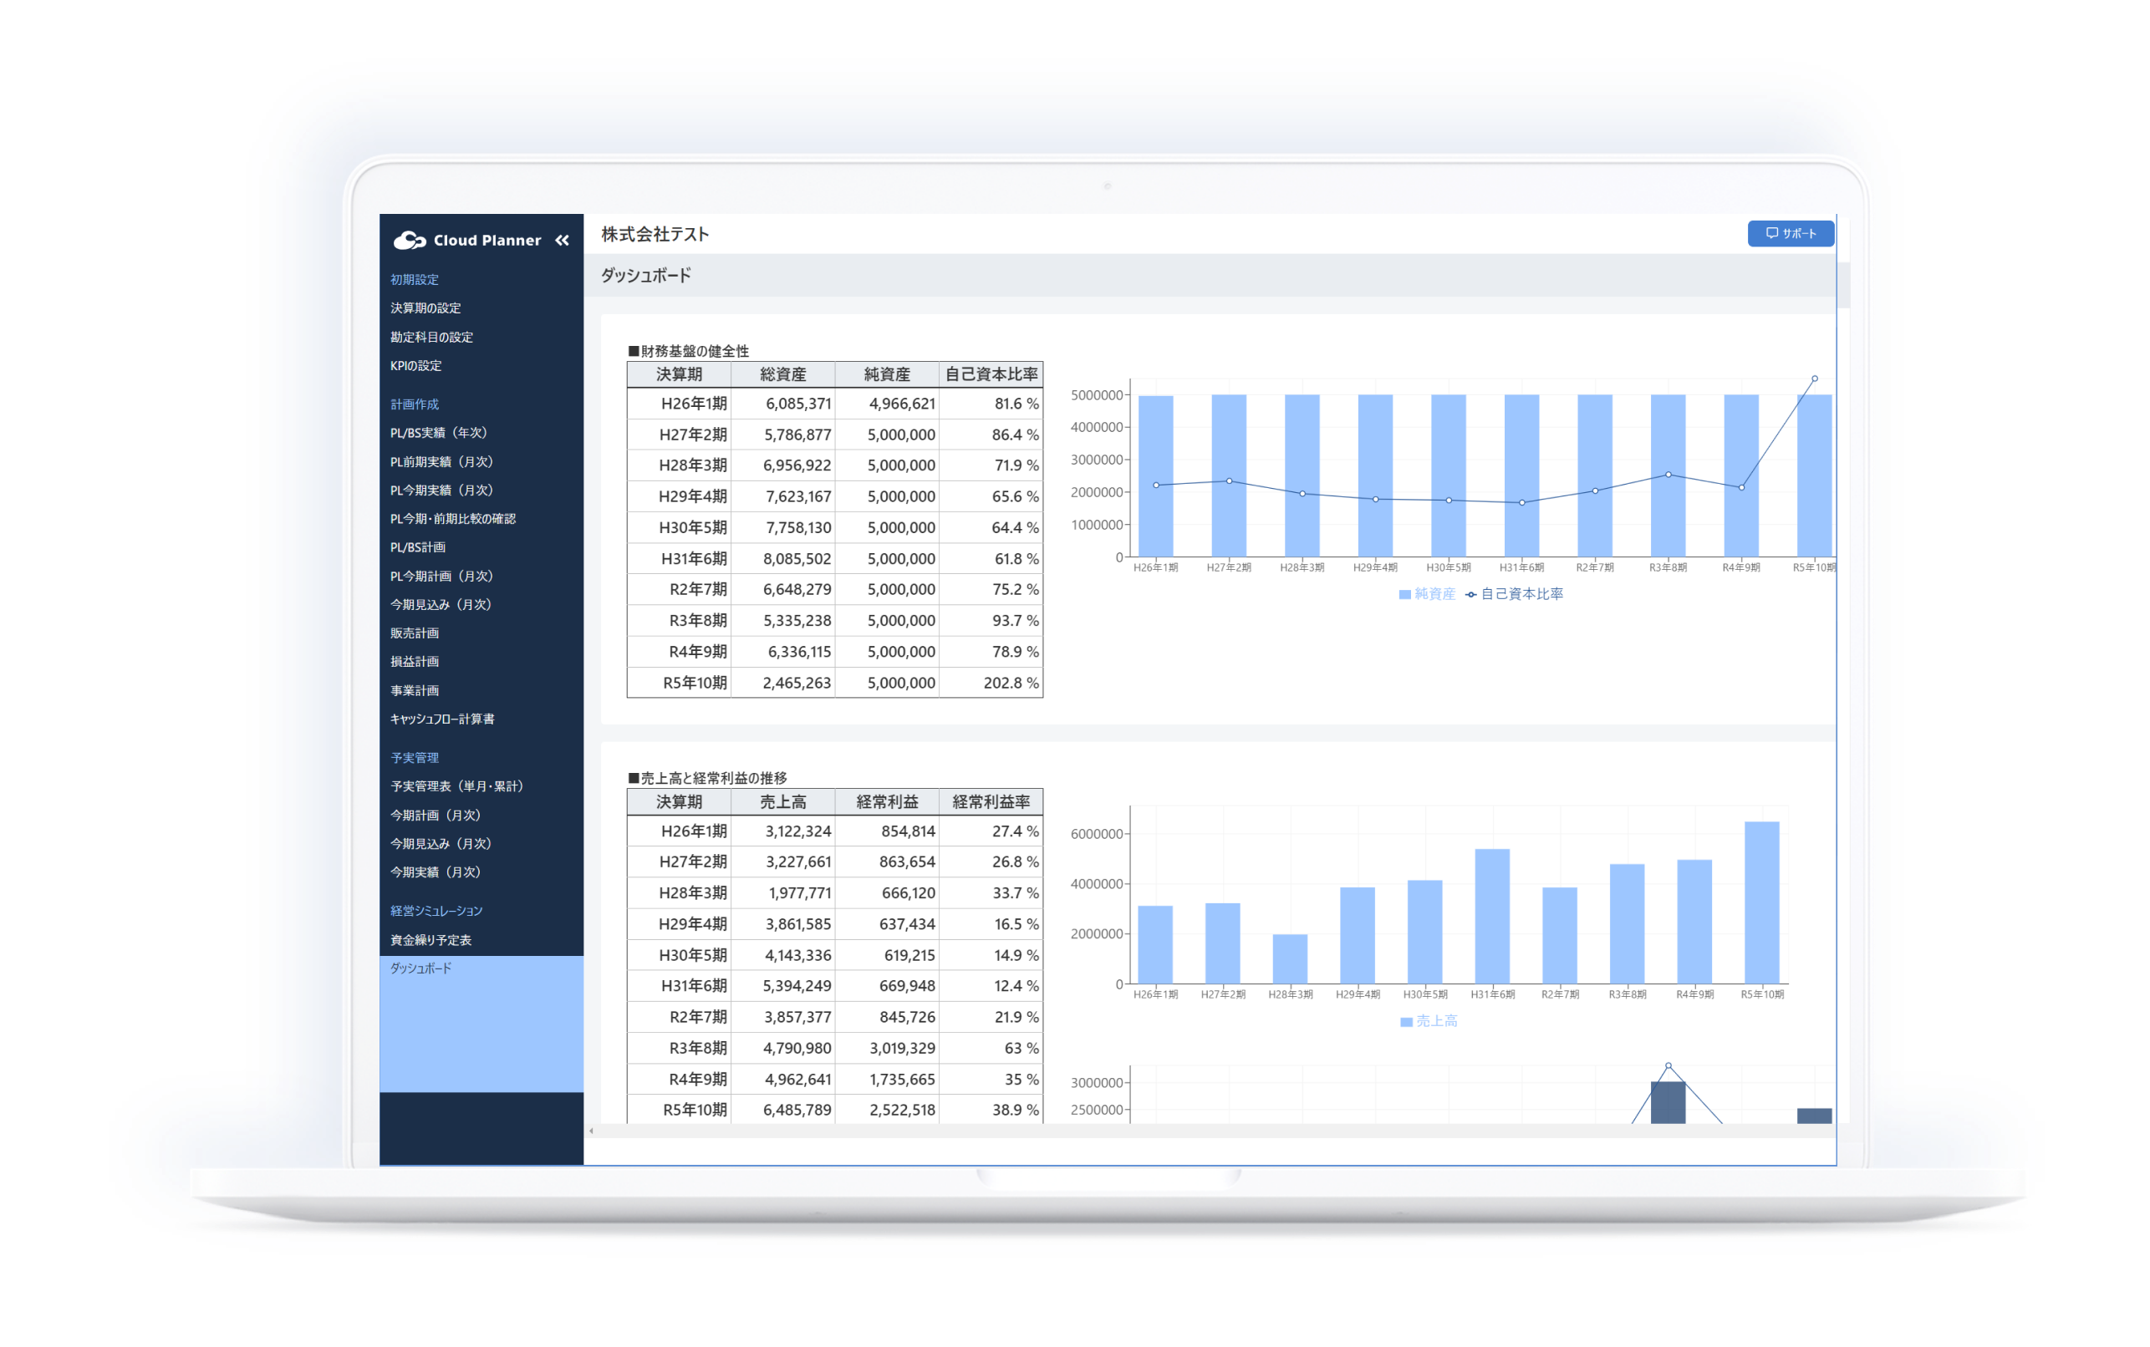Open キャッシュフロー計算書

[x=443, y=719]
